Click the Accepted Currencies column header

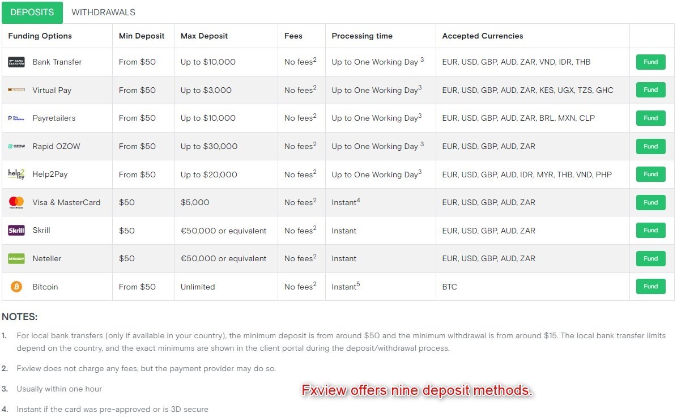pyautogui.click(x=482, y=36)
